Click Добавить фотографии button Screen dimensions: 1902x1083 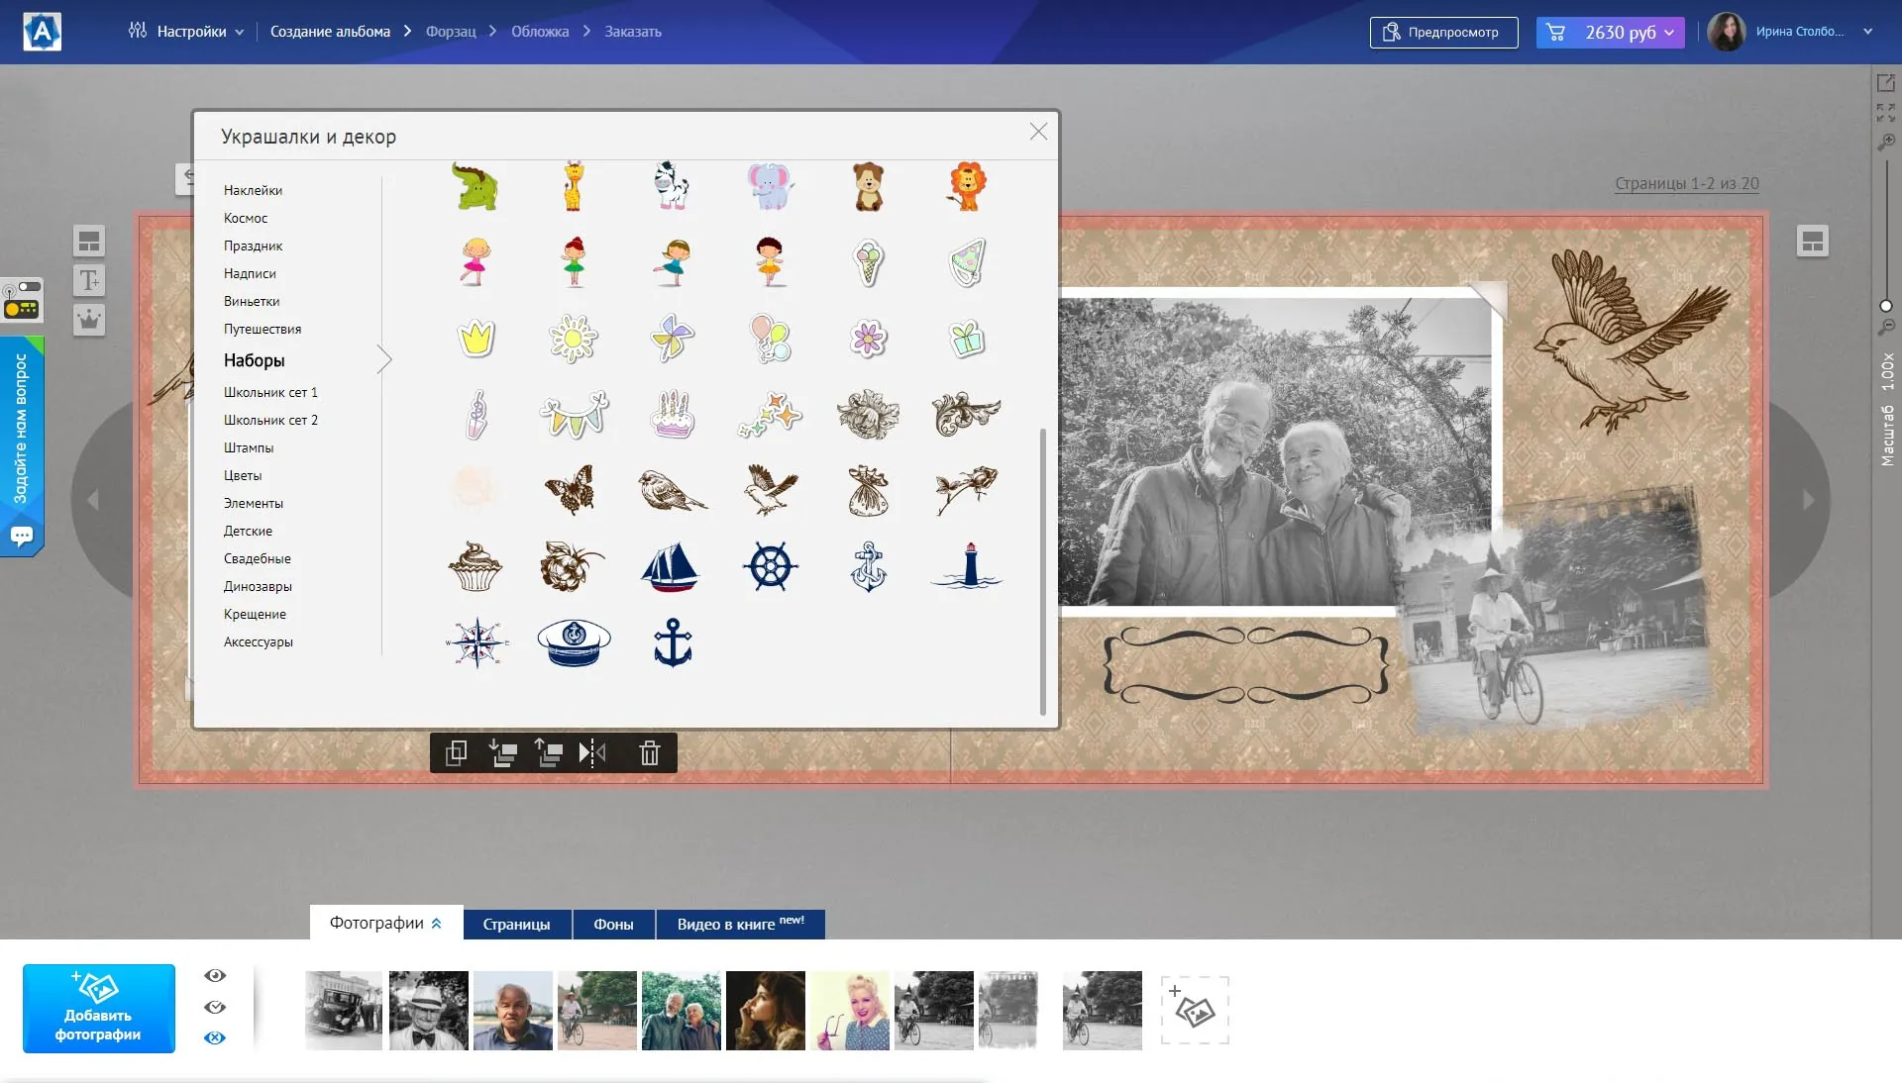click(x=99, y=1008)
